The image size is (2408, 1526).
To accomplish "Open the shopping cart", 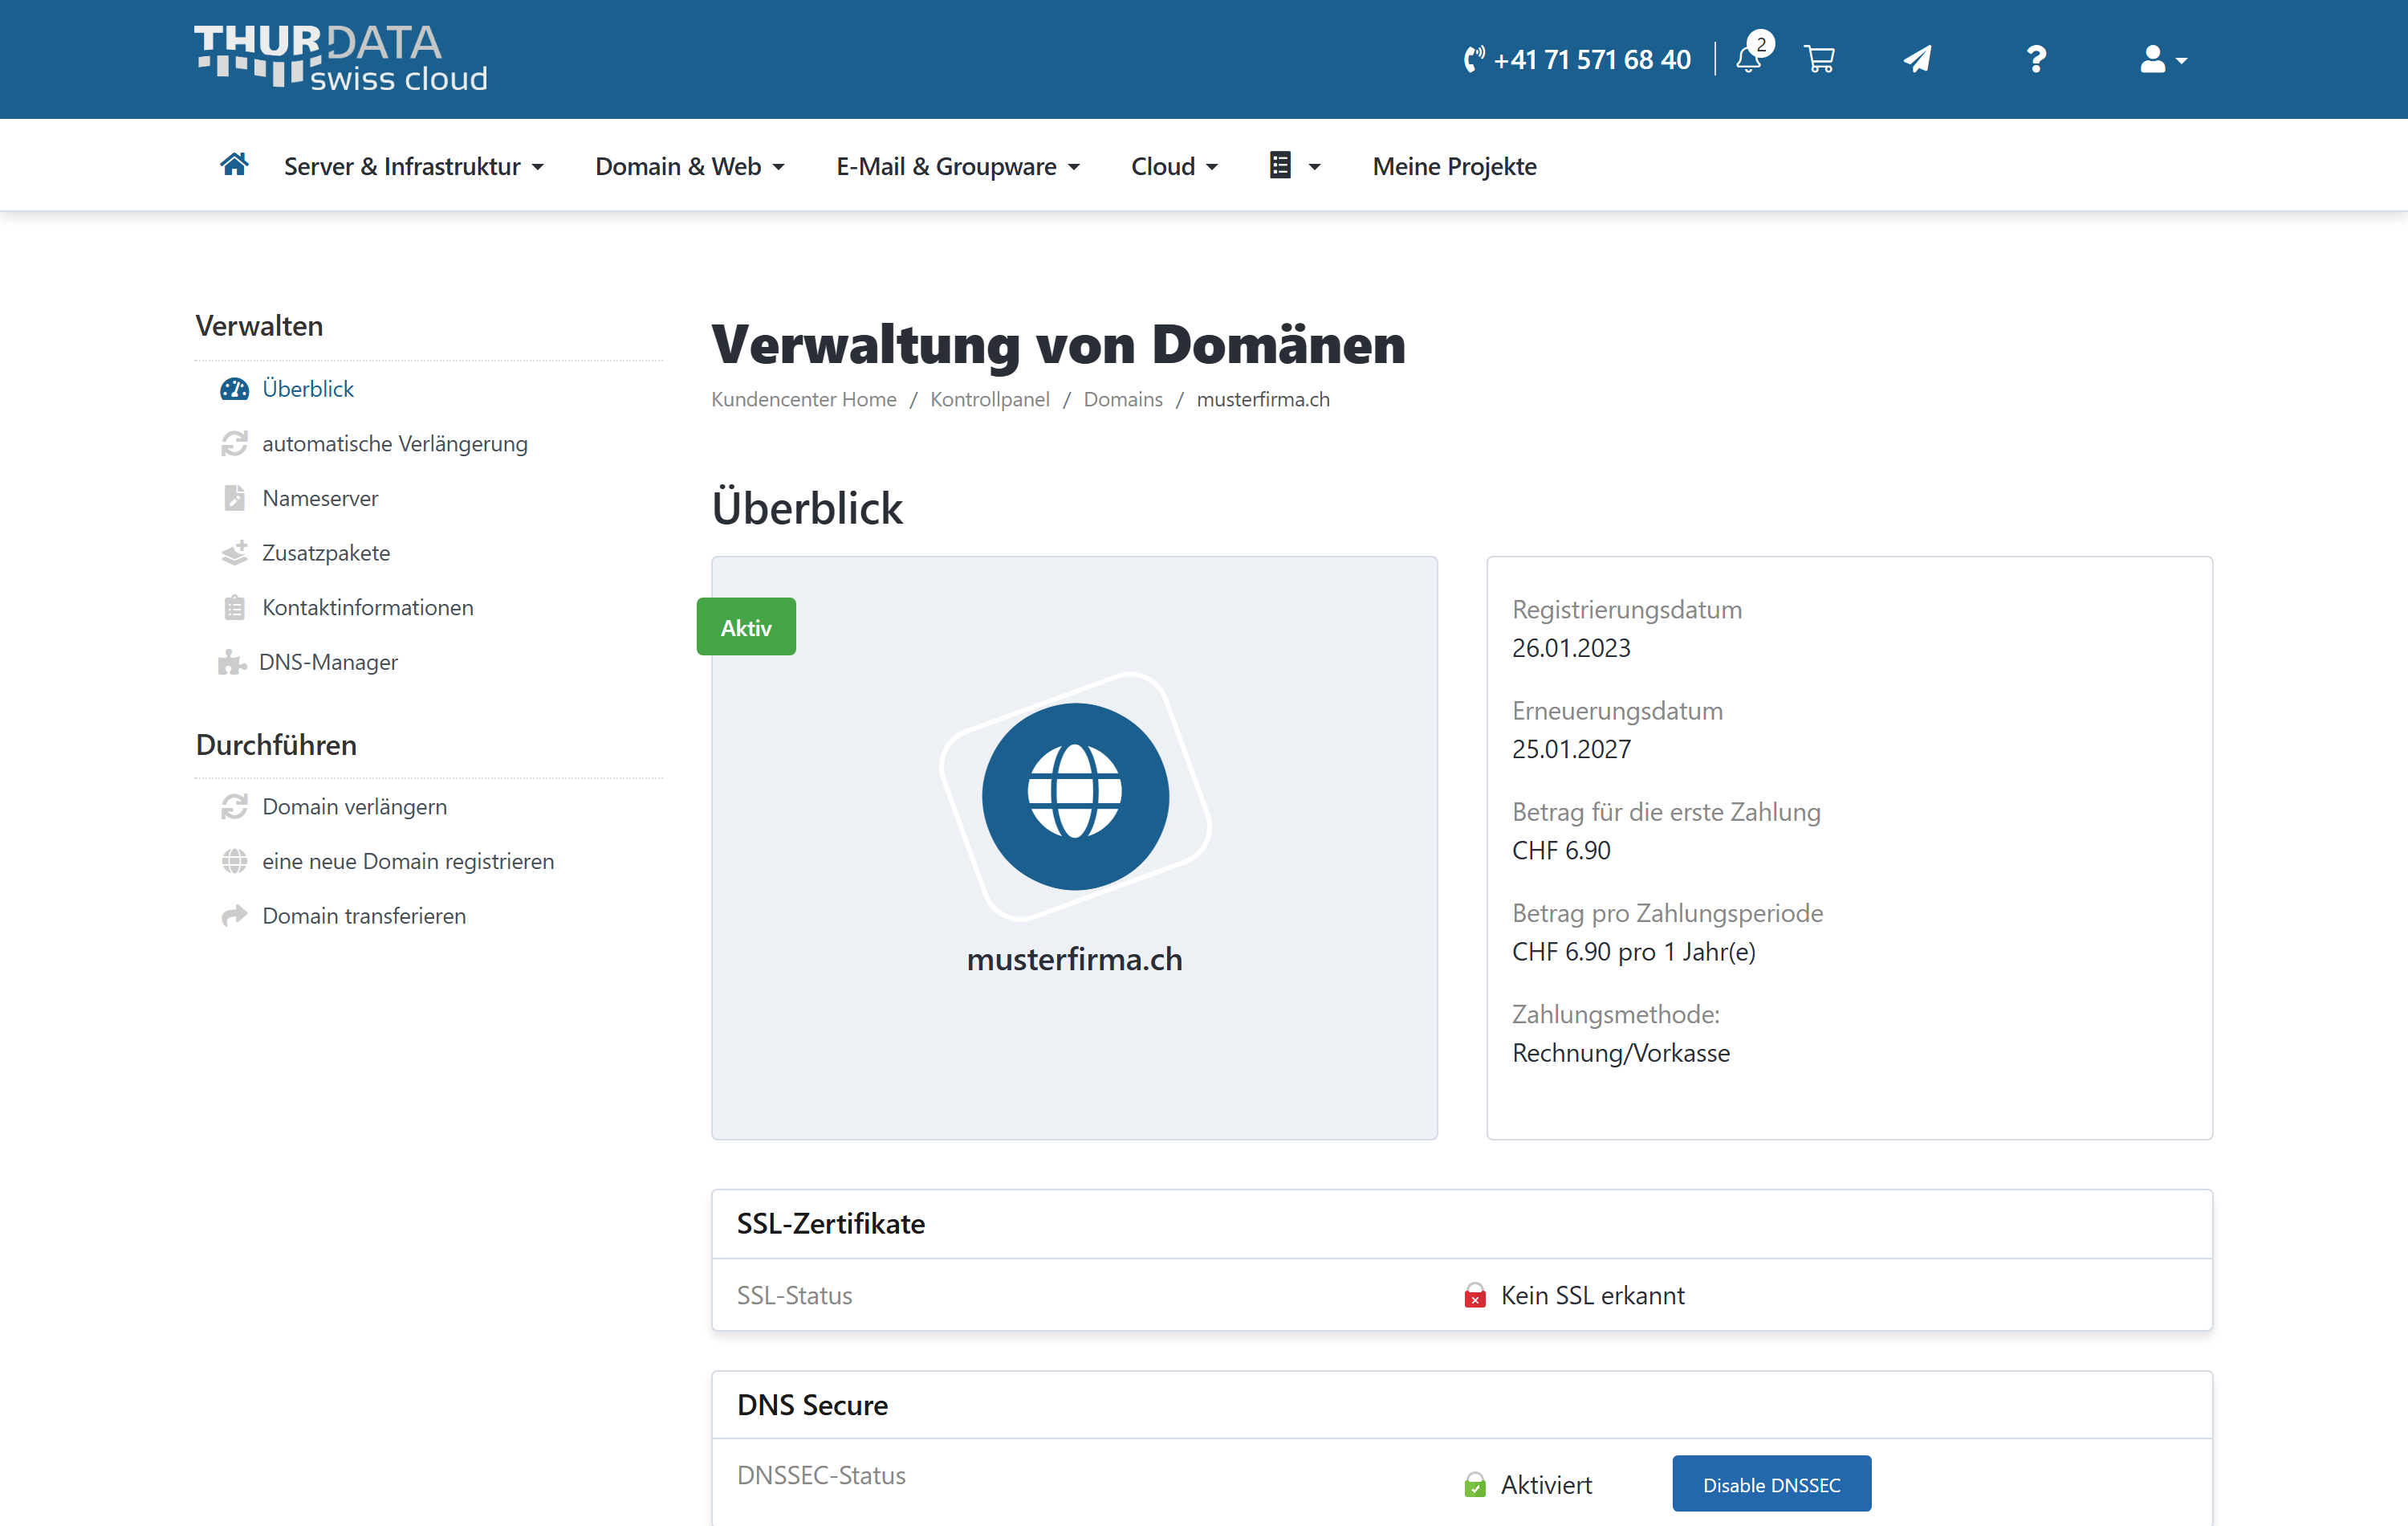I will click(1819, 59).
